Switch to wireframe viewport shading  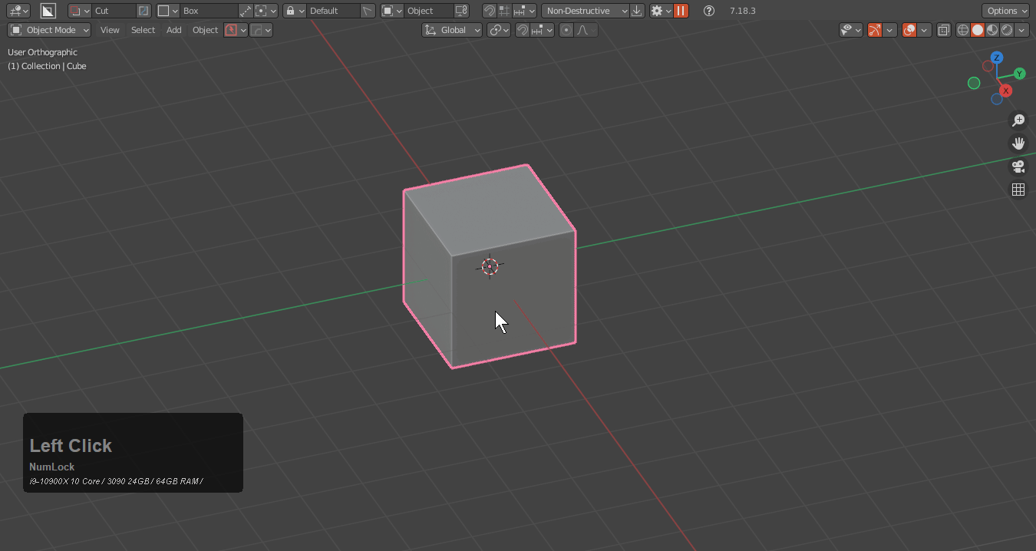pos(963,30)
